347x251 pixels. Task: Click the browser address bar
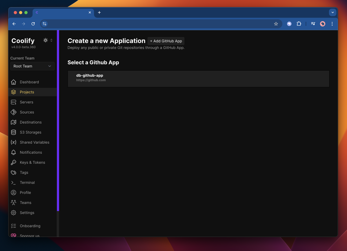[161, 24]
